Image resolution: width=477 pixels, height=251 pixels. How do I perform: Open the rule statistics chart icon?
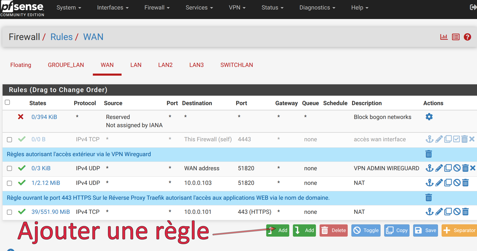coord(444,37)
